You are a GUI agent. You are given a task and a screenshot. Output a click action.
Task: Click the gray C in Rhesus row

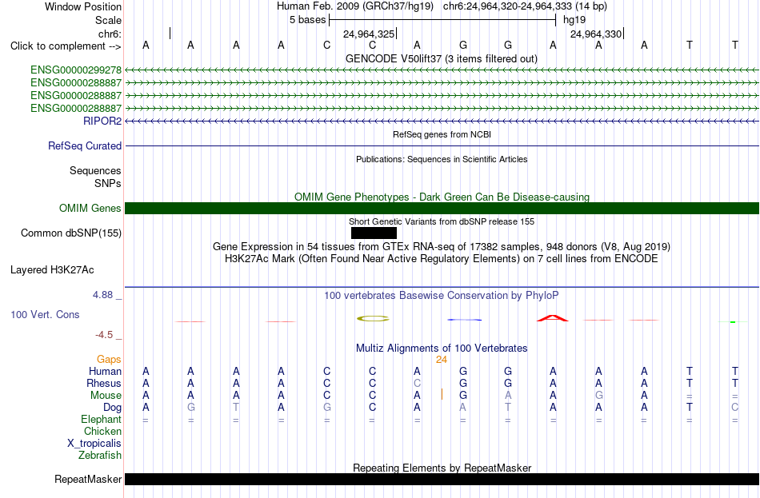click(417, 383)
